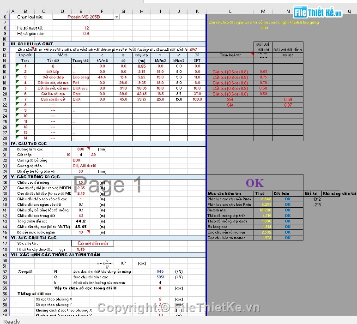Image resolution: width=357 pixels, height=324 pixels.
Task: Click 'Chặt vừa' state cell
Action: click(81, 88)
